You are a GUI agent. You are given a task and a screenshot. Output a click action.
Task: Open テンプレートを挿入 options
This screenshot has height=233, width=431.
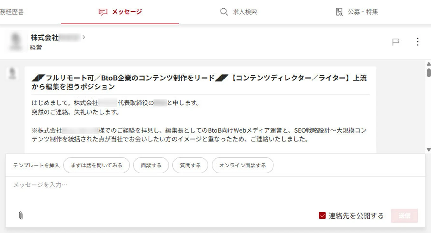36,165
